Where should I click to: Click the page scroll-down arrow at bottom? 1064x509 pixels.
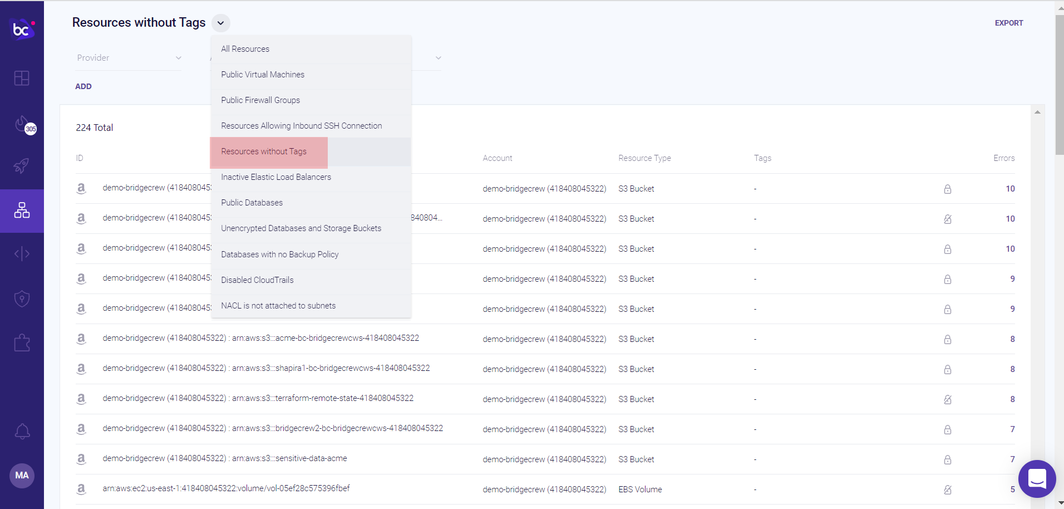coord(1060,503)
